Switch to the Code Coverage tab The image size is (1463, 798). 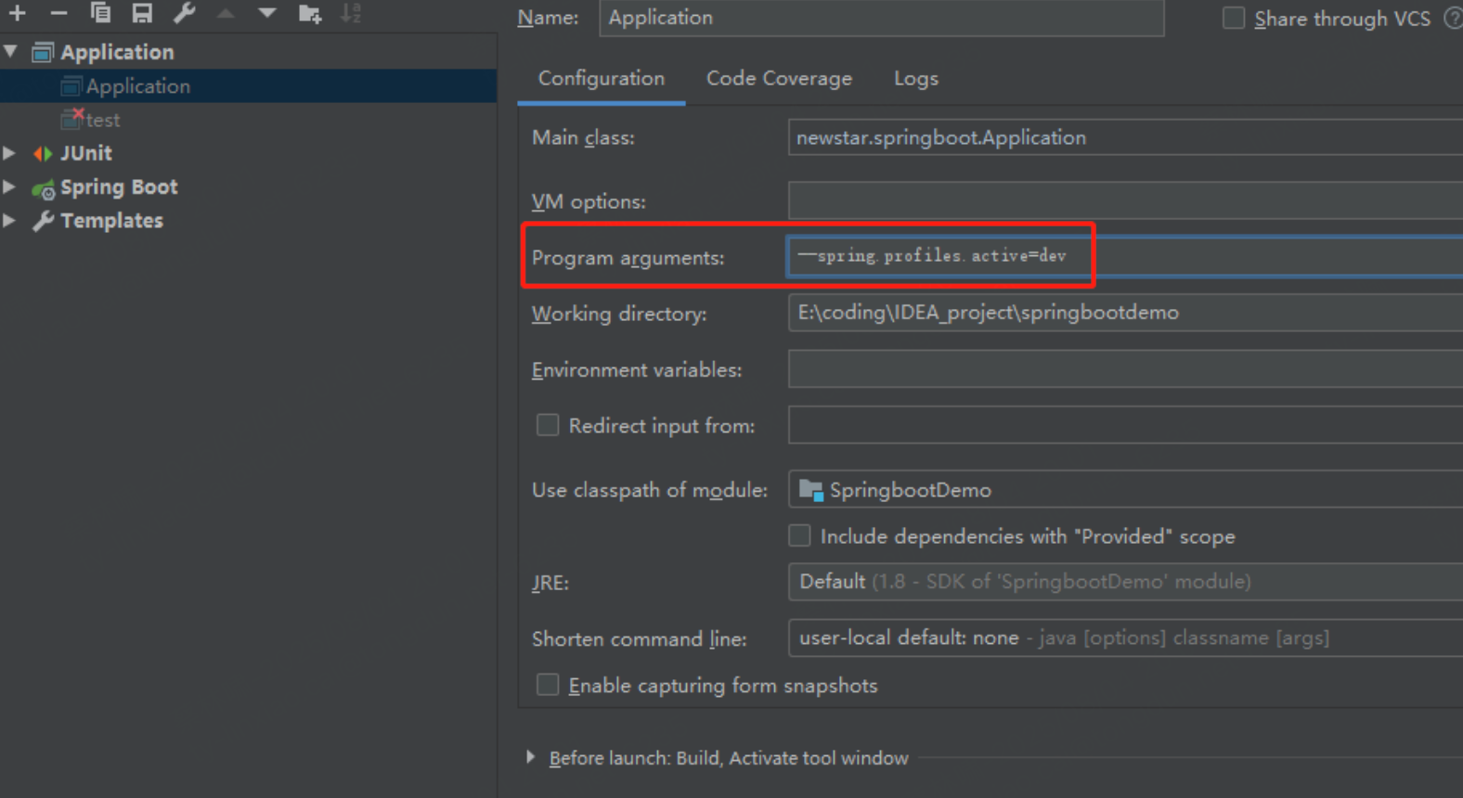point(779,79)
